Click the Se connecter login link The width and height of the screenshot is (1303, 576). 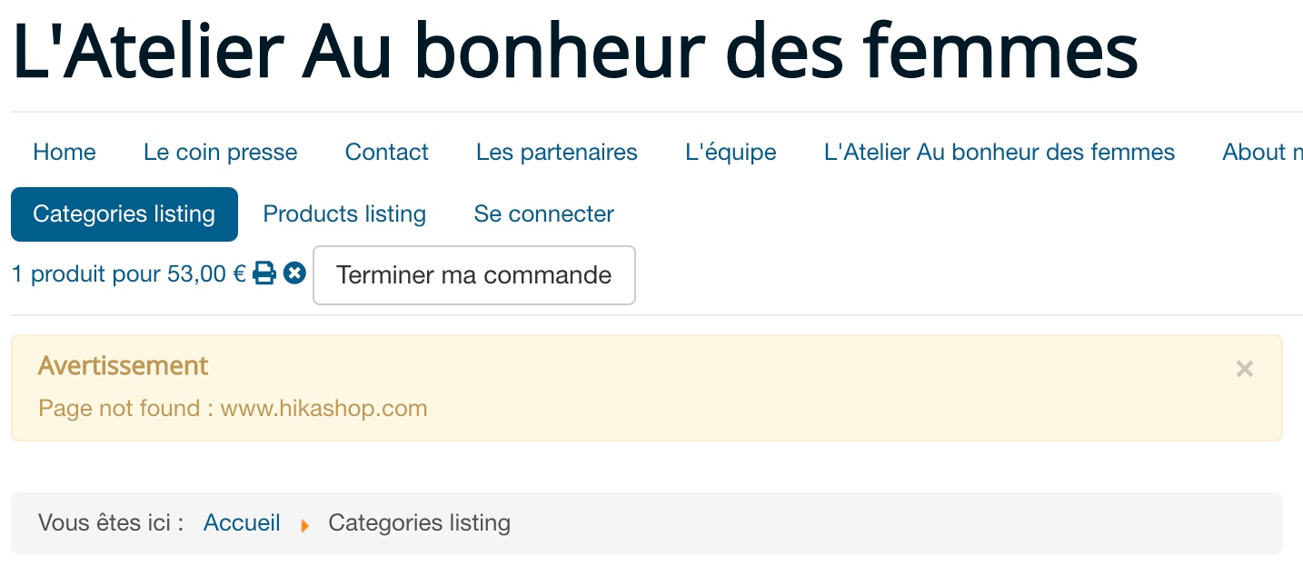point(543,214)
